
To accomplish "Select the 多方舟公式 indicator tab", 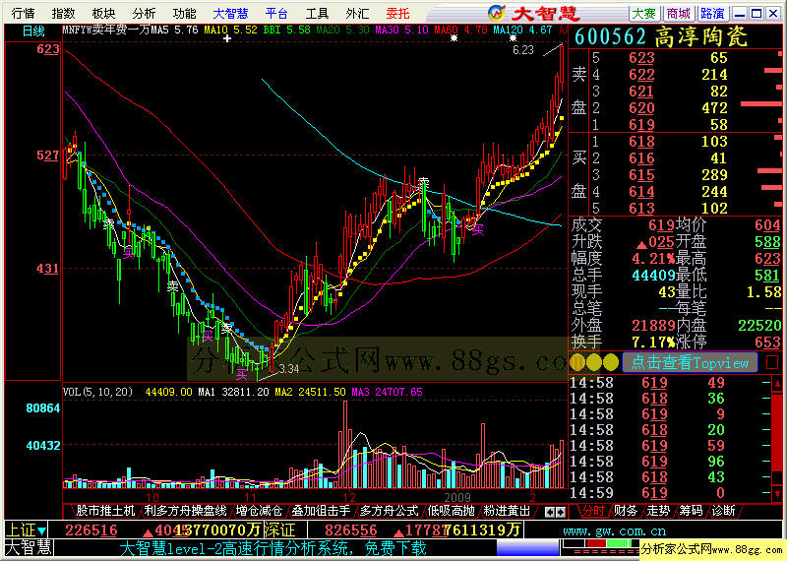I will [x=389, y=511].
